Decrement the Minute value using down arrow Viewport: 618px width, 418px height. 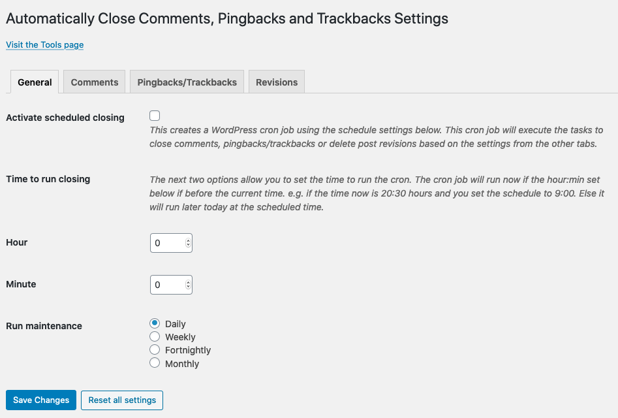(189, 288)
